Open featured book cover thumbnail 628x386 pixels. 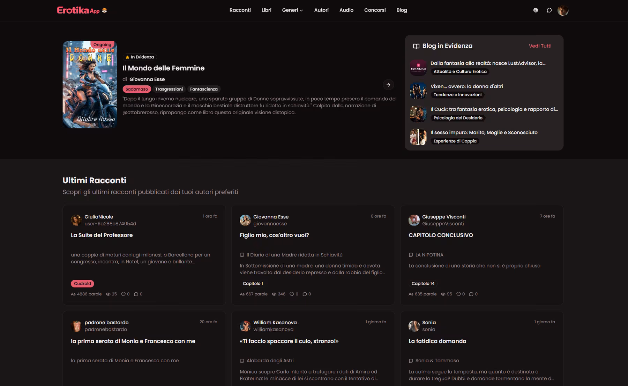coord(90,85)
